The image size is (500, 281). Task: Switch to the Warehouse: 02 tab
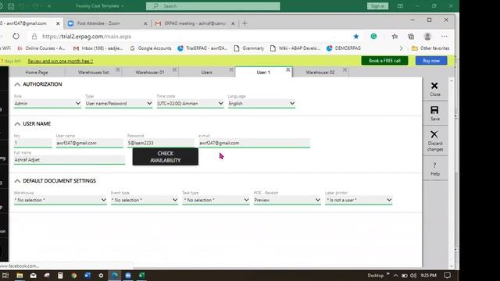[320, 73]
